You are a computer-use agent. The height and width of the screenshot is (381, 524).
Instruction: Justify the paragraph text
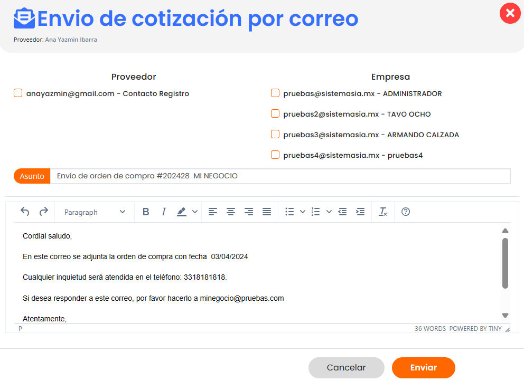pos(267,212)
